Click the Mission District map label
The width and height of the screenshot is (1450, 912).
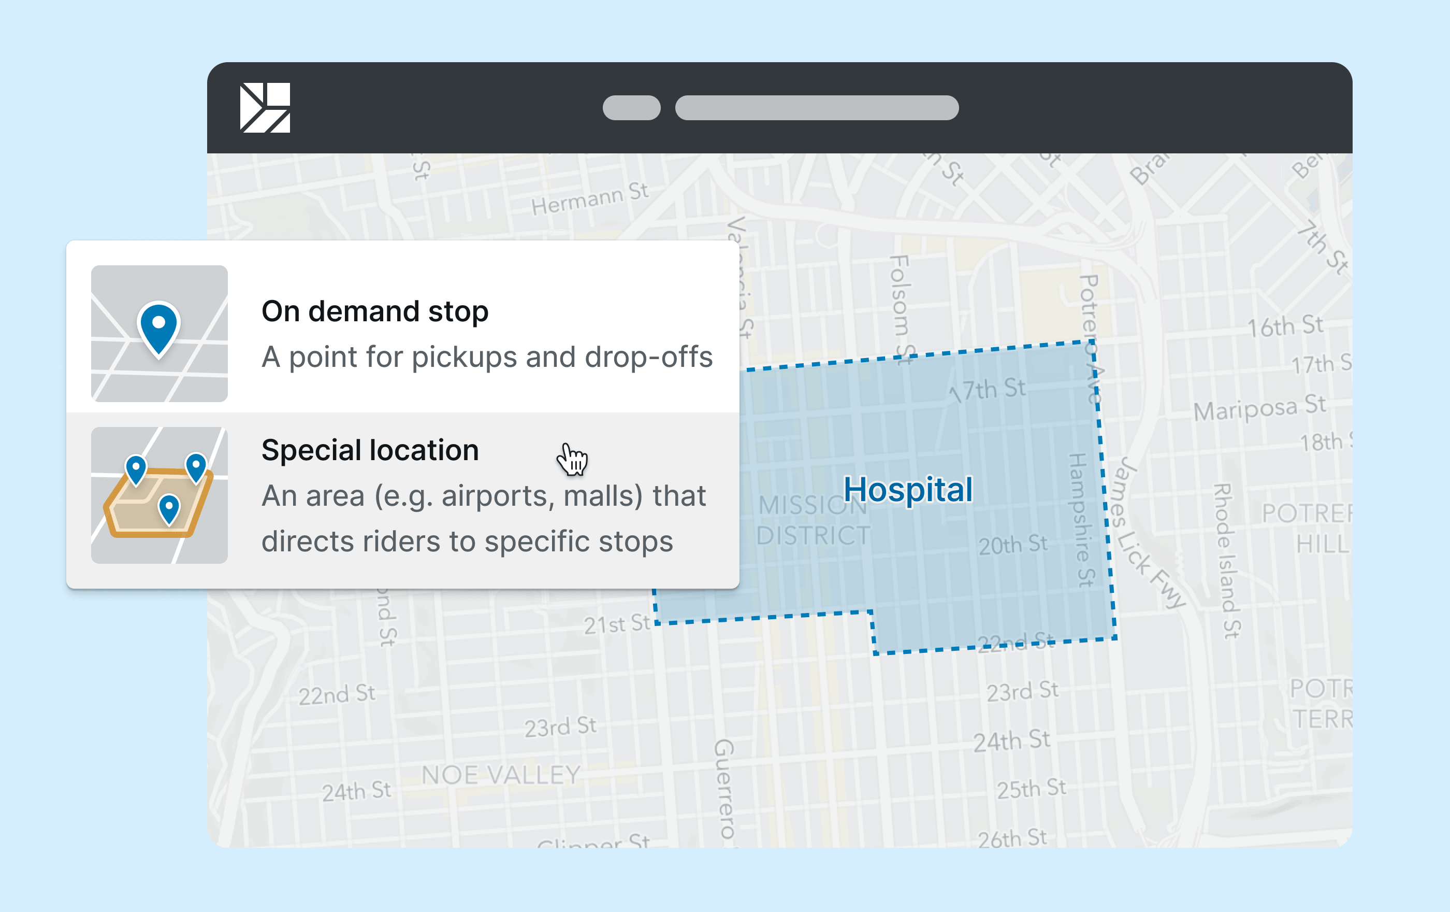tap(813, 520)
